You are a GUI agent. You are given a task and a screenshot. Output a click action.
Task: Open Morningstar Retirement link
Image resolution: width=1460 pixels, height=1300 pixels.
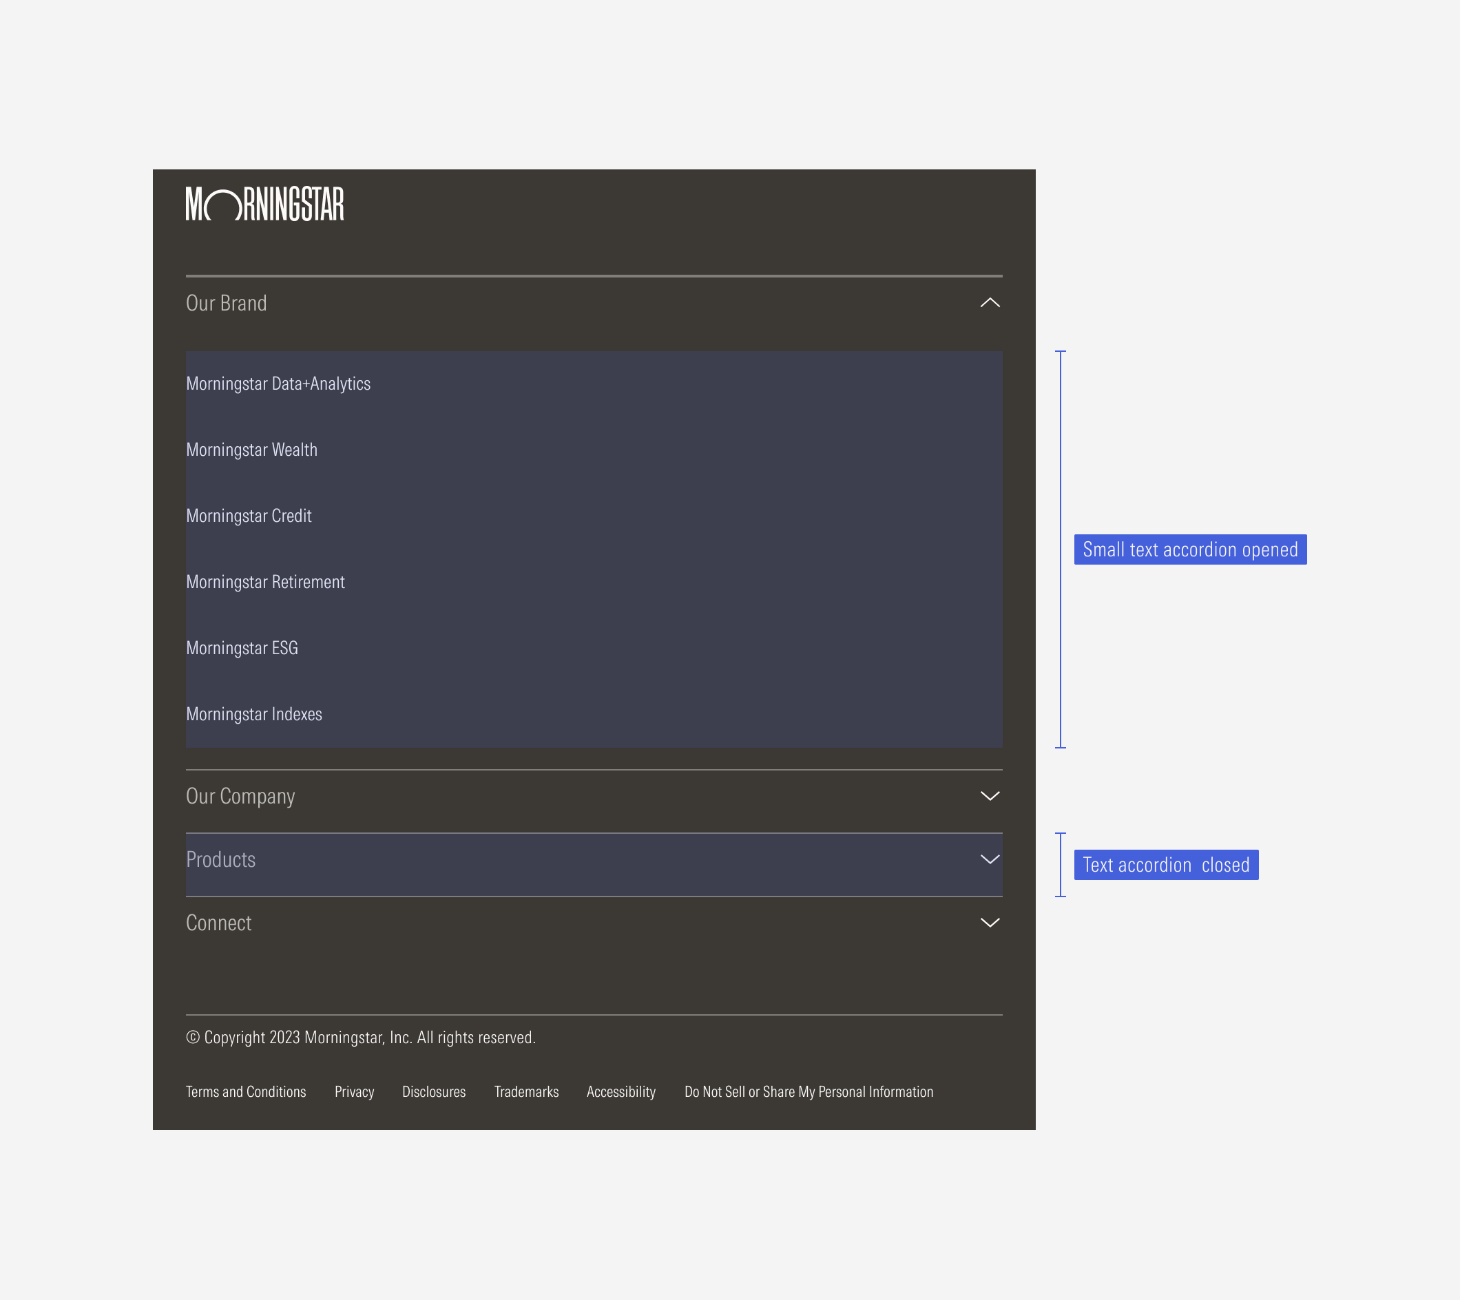(x=265, y=582)
